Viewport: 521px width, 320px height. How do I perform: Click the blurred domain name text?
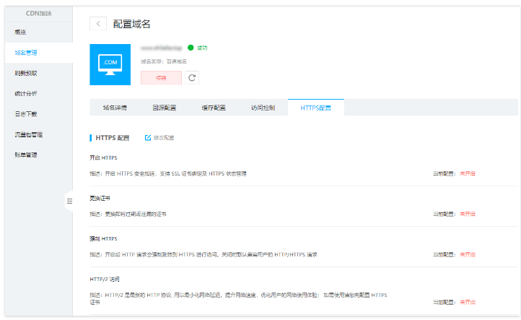pos(162,48)
